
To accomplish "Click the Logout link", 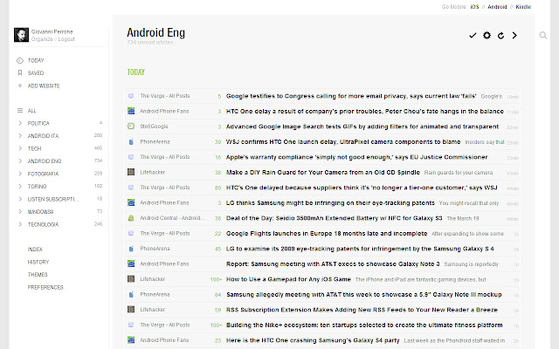I will pos(65,39).
